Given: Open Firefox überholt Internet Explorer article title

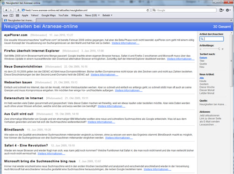Looking at the screenshot, I should click(32, 51).
